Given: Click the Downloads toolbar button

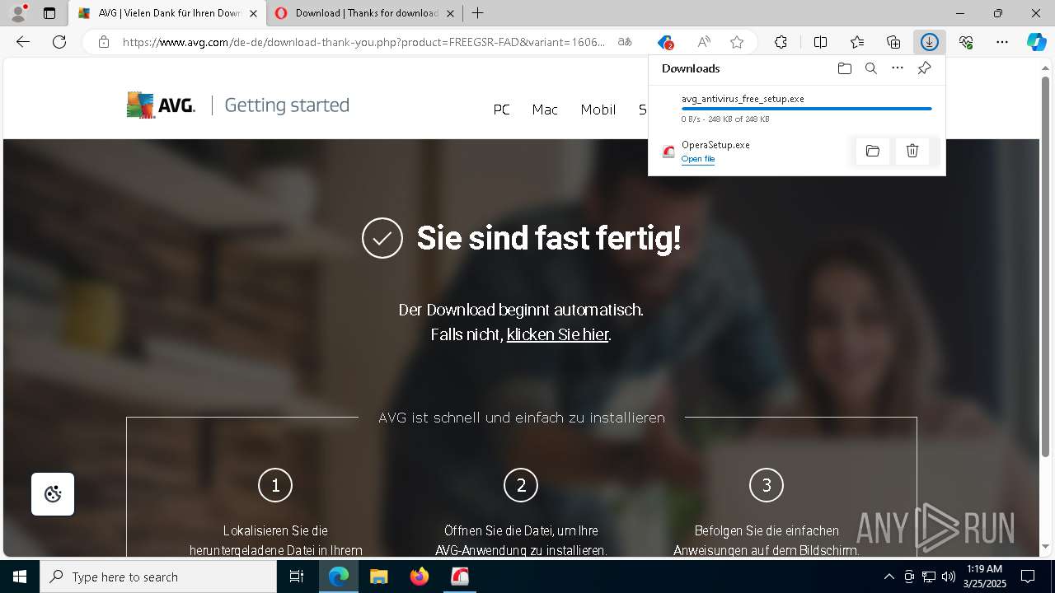Looking at the screenshot, I should coord(930,42).
